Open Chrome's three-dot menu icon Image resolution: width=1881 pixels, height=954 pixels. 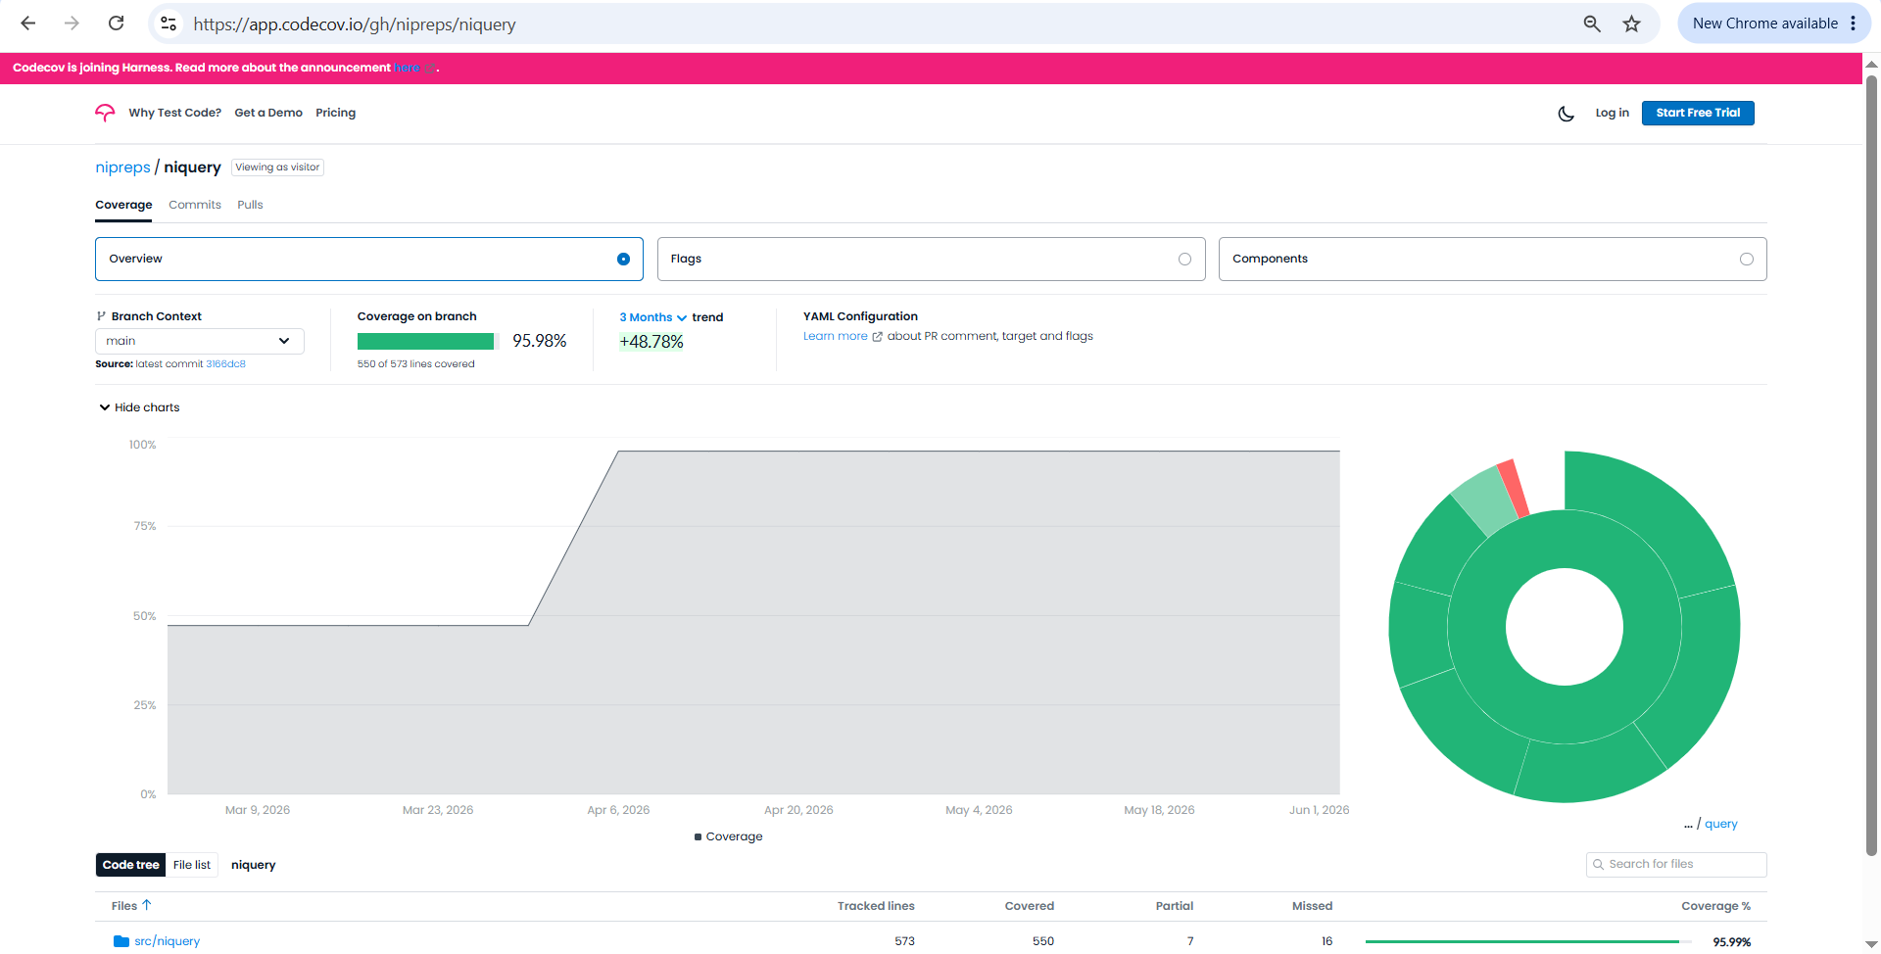(1853, 24)
